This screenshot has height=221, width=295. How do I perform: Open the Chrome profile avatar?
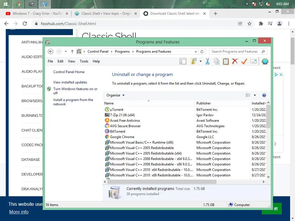(279, 24)
